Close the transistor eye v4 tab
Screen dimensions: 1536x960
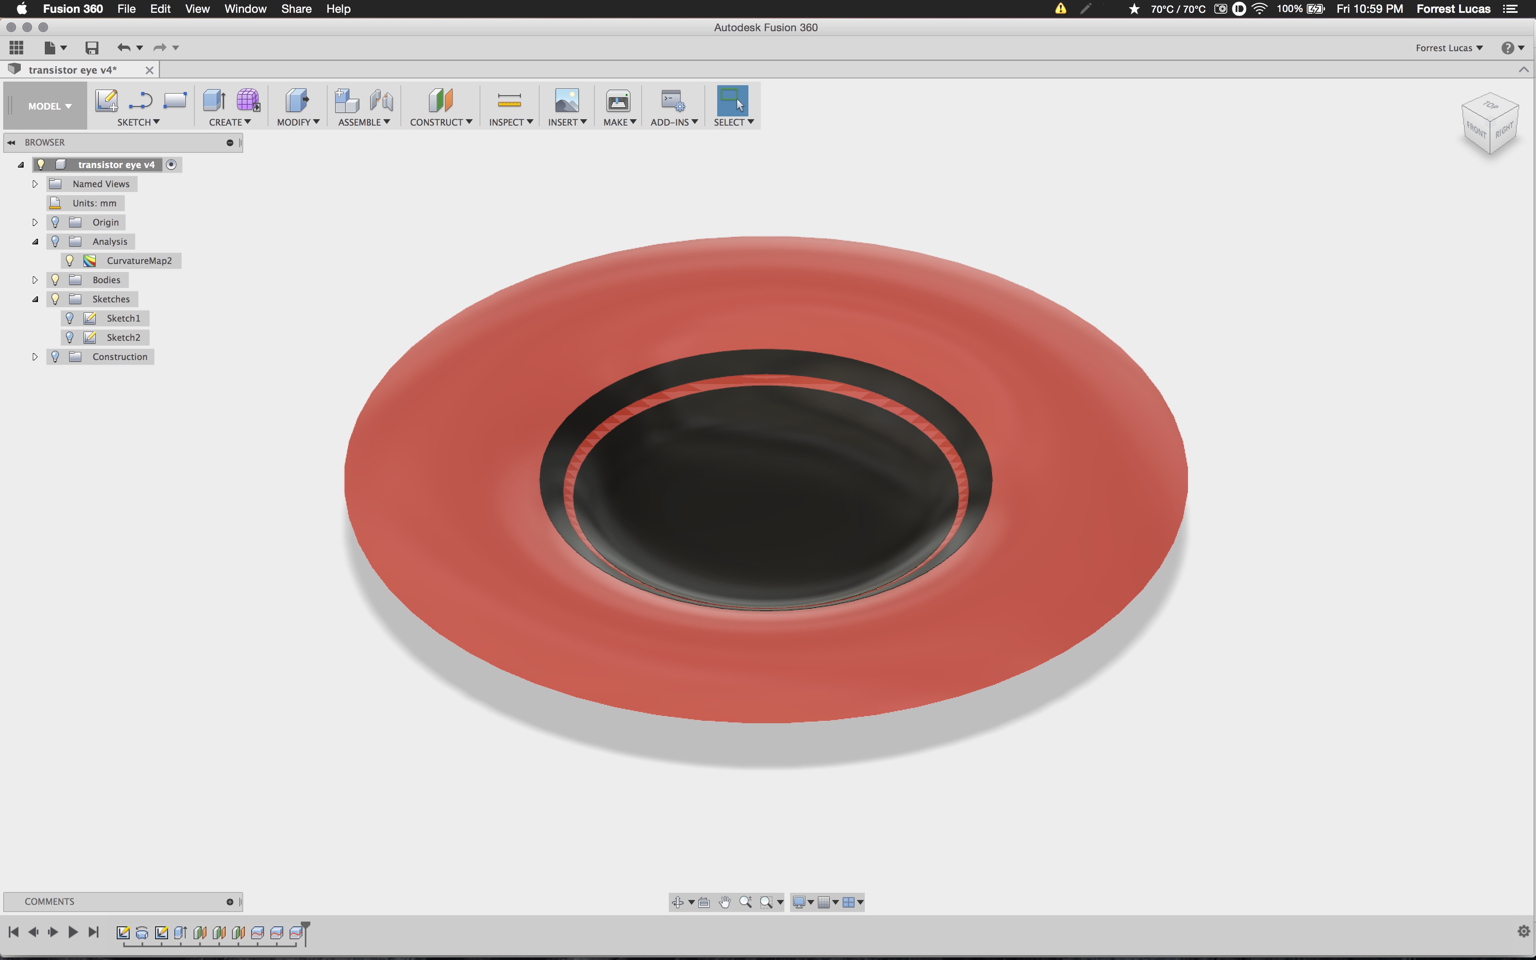[x=150, y=70]
